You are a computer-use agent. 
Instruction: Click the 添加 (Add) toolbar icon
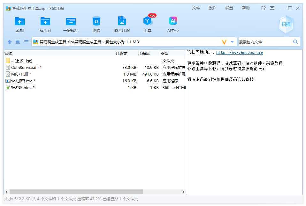(20, 22)
